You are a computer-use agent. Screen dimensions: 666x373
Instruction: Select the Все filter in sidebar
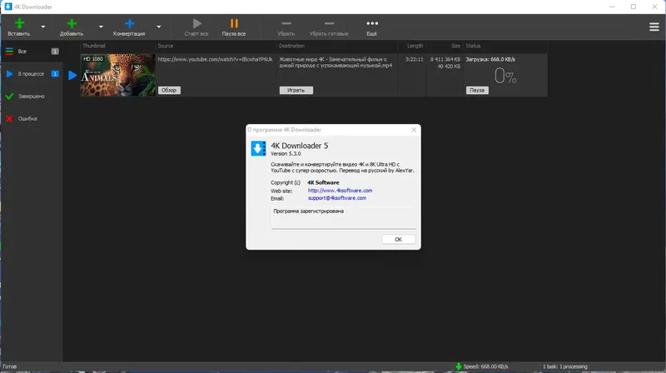pyautogui.click(x=31, y=52)
